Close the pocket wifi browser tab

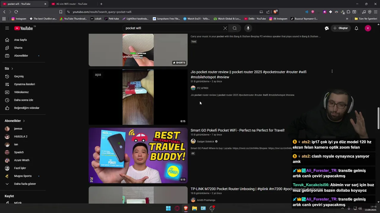[45, 4]
